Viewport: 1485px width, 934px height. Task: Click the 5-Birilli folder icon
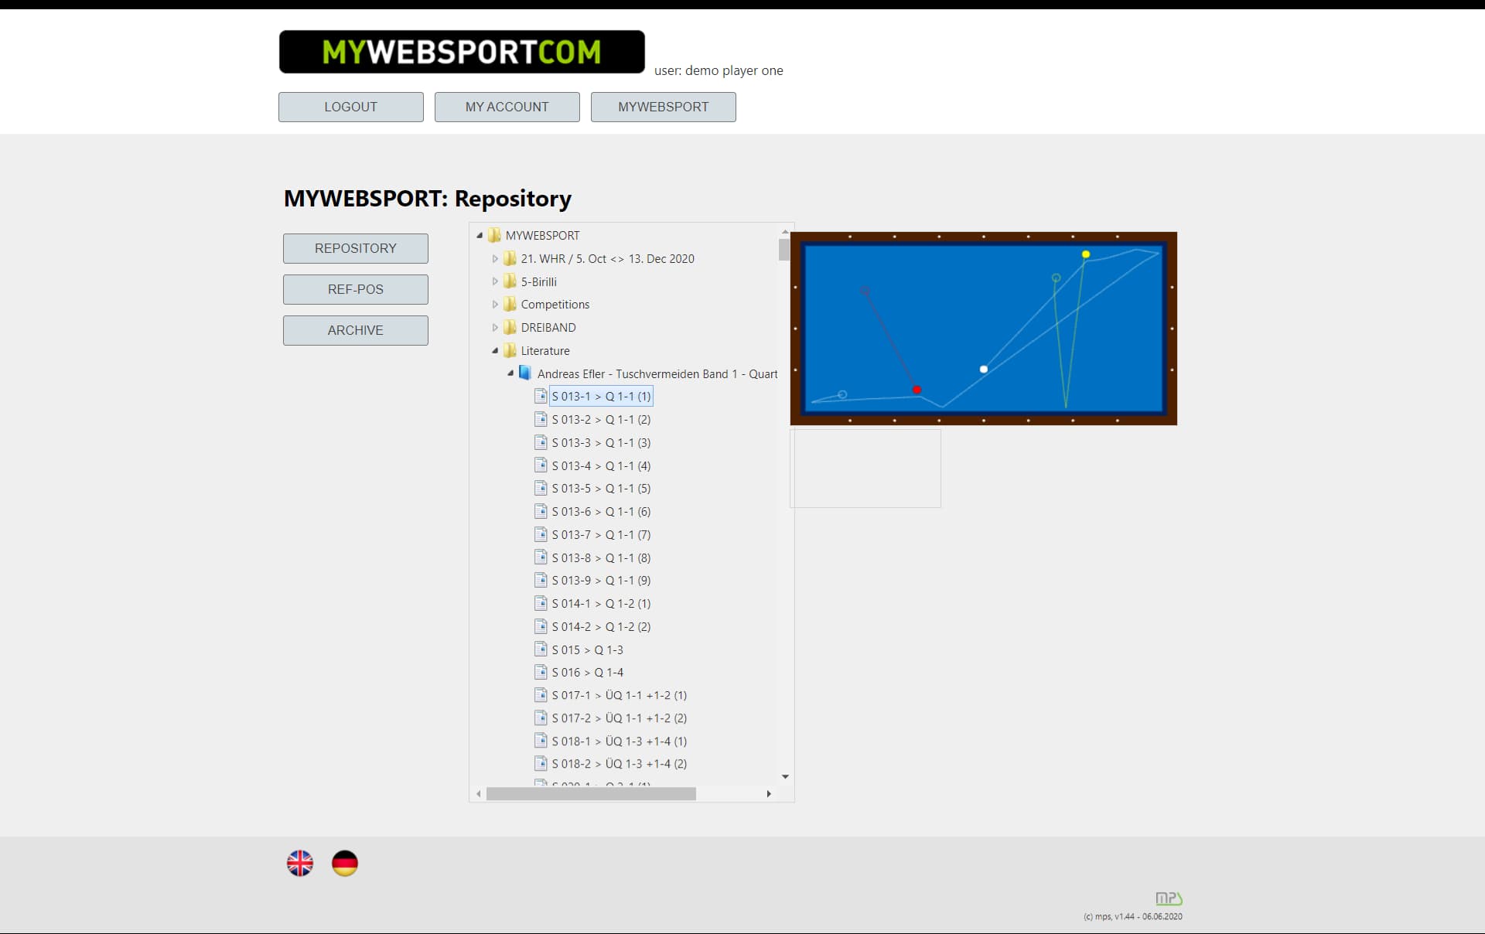point(510,281)
